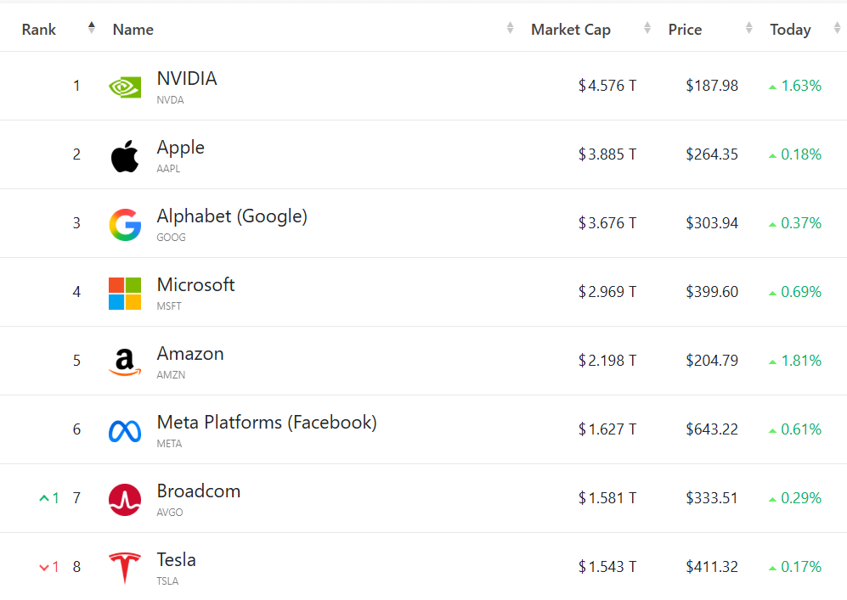The width and height of the screenshot is (847, 600).
Task: Open the Broadcom company name link
Action: (199, 491)
